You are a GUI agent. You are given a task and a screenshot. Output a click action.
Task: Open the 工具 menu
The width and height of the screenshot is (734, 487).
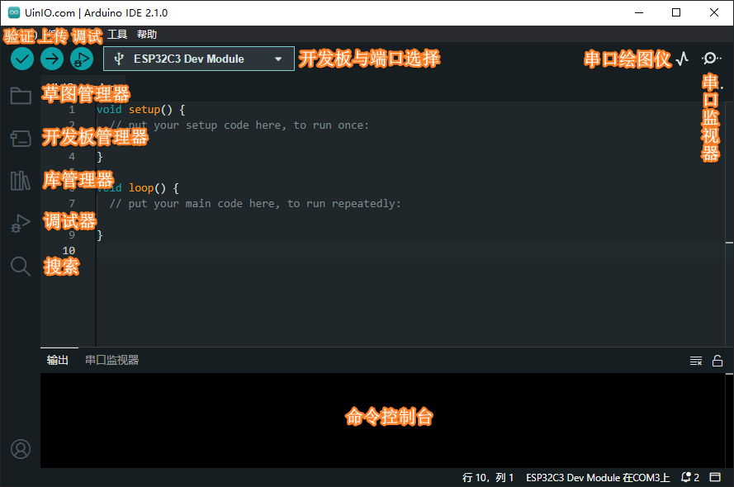117,35
